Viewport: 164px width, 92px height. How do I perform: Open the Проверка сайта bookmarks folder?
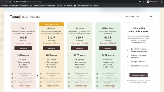coord(37,6)
